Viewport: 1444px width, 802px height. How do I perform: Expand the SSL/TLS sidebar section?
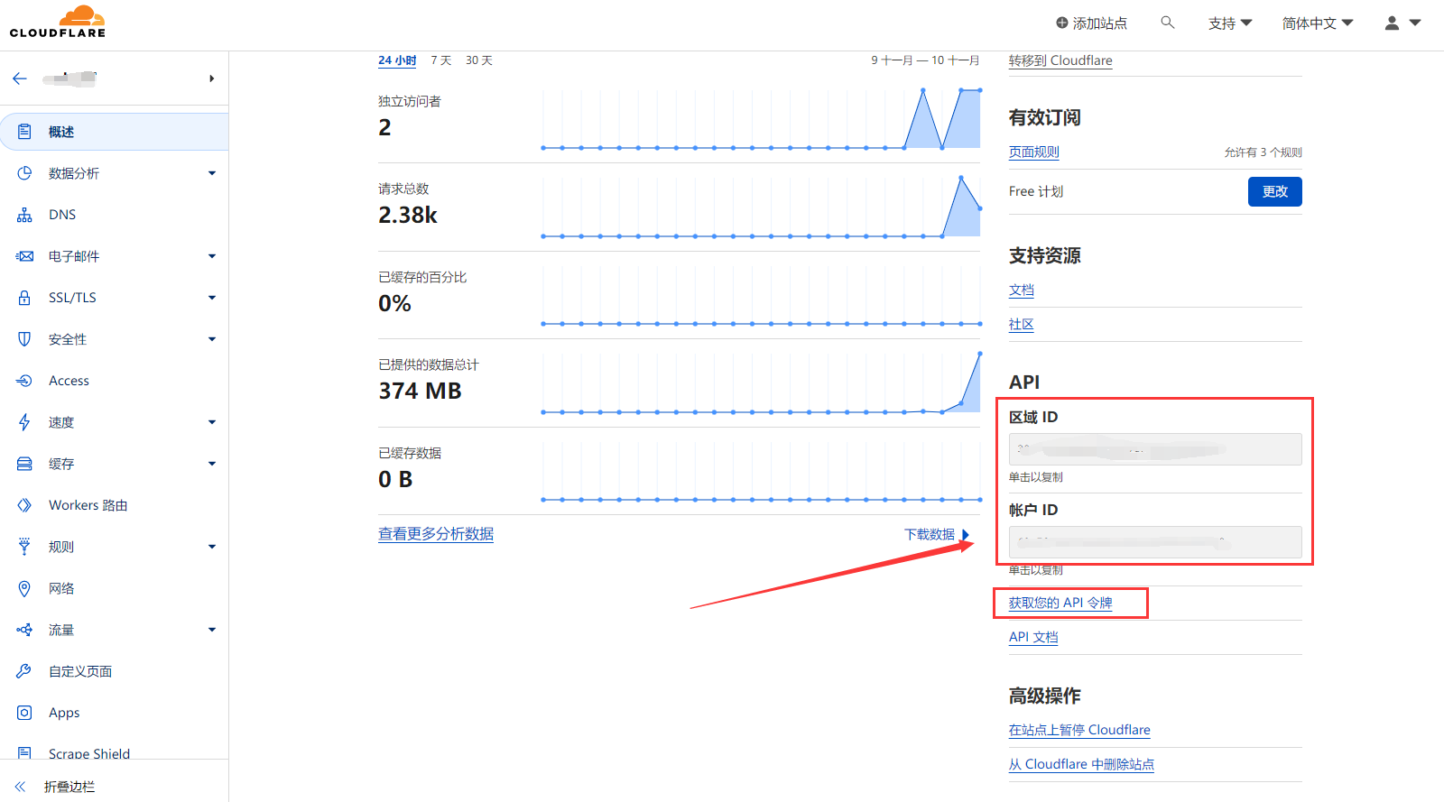point(211,298)
